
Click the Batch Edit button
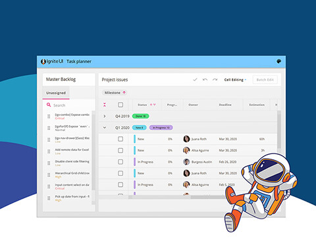click(x=265, y=80)
